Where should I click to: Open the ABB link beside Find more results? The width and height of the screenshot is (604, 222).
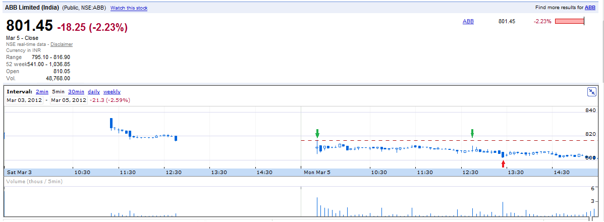[x=590, y=8]
